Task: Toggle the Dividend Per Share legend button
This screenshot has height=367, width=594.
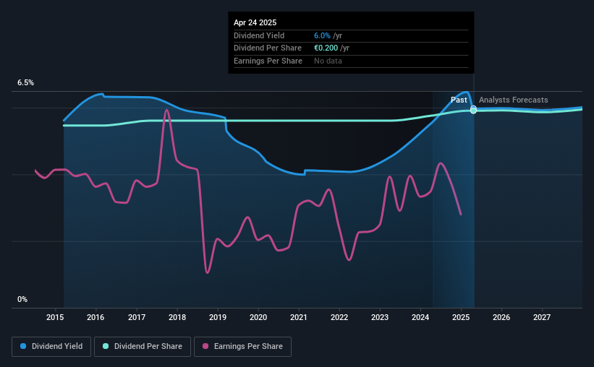Action: tap(143, 347)
